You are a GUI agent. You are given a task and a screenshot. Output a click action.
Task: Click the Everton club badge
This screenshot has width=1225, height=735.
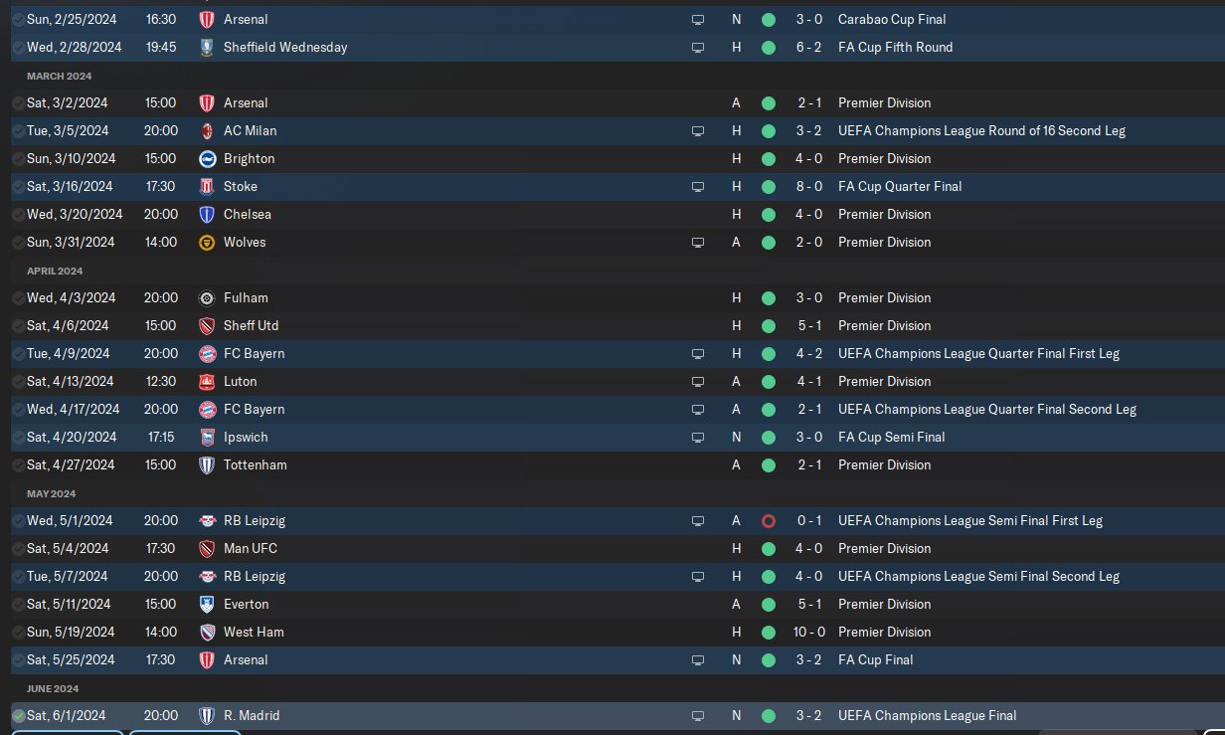(x=207, y=604)
